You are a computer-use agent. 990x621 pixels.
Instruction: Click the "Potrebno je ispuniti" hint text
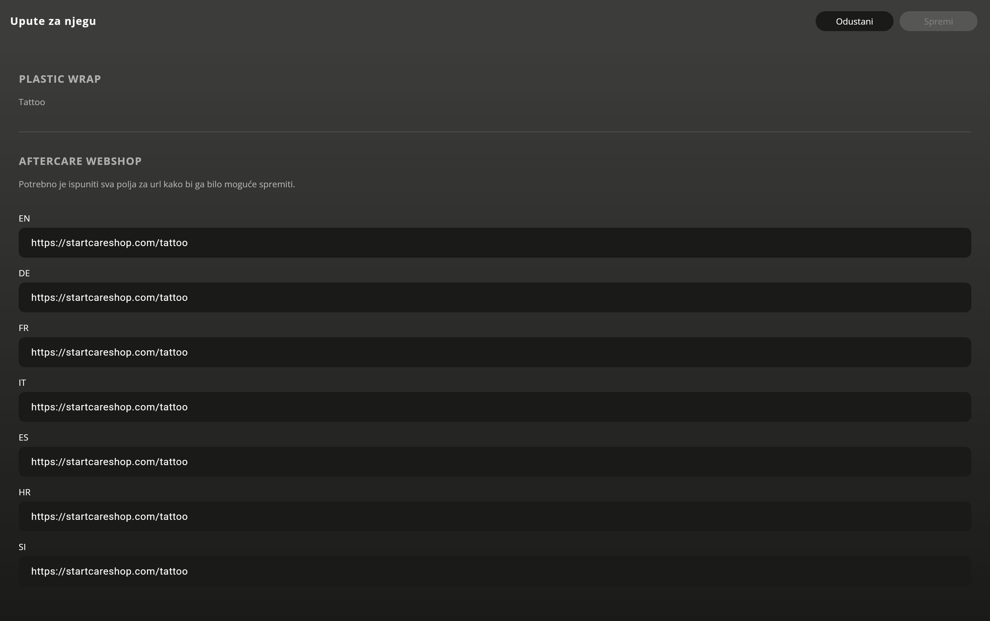(x=157, y=184)
